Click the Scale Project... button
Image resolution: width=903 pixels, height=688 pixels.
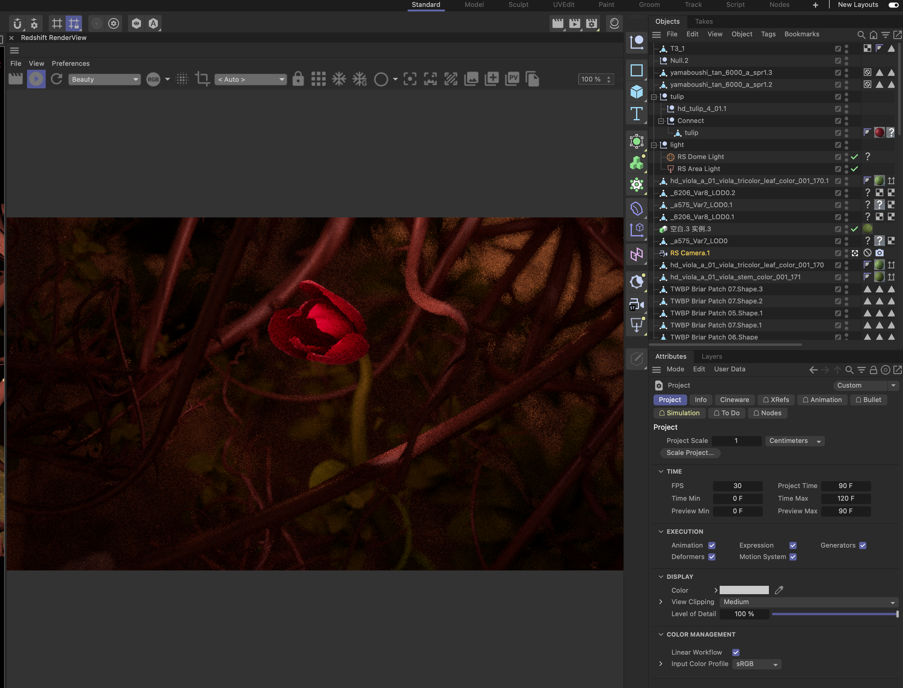pyautogui.click(x=690, y=453)
